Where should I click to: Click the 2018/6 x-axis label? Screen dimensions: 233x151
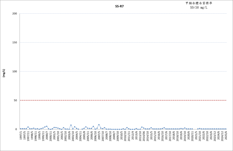174,135
